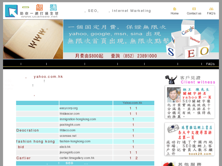This screenshot has height=166, width=222.
Task: Click the WWW stamp banner image
Action: 33,39
